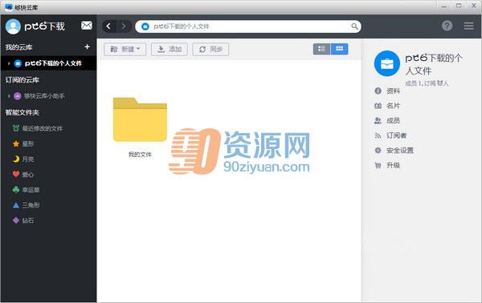Expand 够快云库小助手 tree item
Image resolution: width=482 pixels, height=303 pixels.
coord(9,96)
